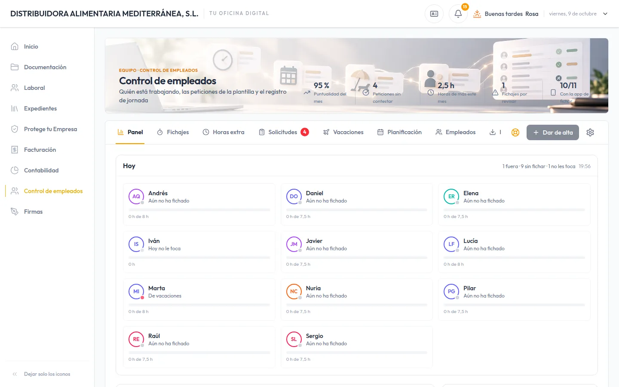Screen dimensions: 619x387
Task: Click the Dar de alta button
Action: pos(553,132)
